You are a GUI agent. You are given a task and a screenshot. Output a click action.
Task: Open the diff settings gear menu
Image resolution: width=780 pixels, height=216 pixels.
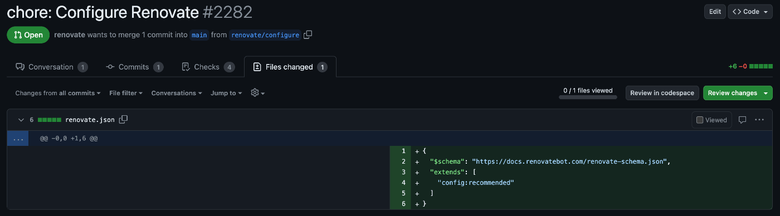click(x=257, y=93)
